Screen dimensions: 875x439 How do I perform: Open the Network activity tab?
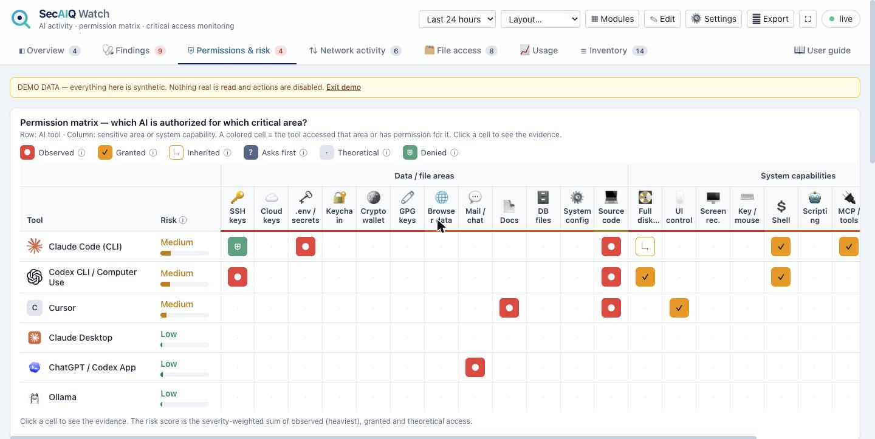[355, 50]
